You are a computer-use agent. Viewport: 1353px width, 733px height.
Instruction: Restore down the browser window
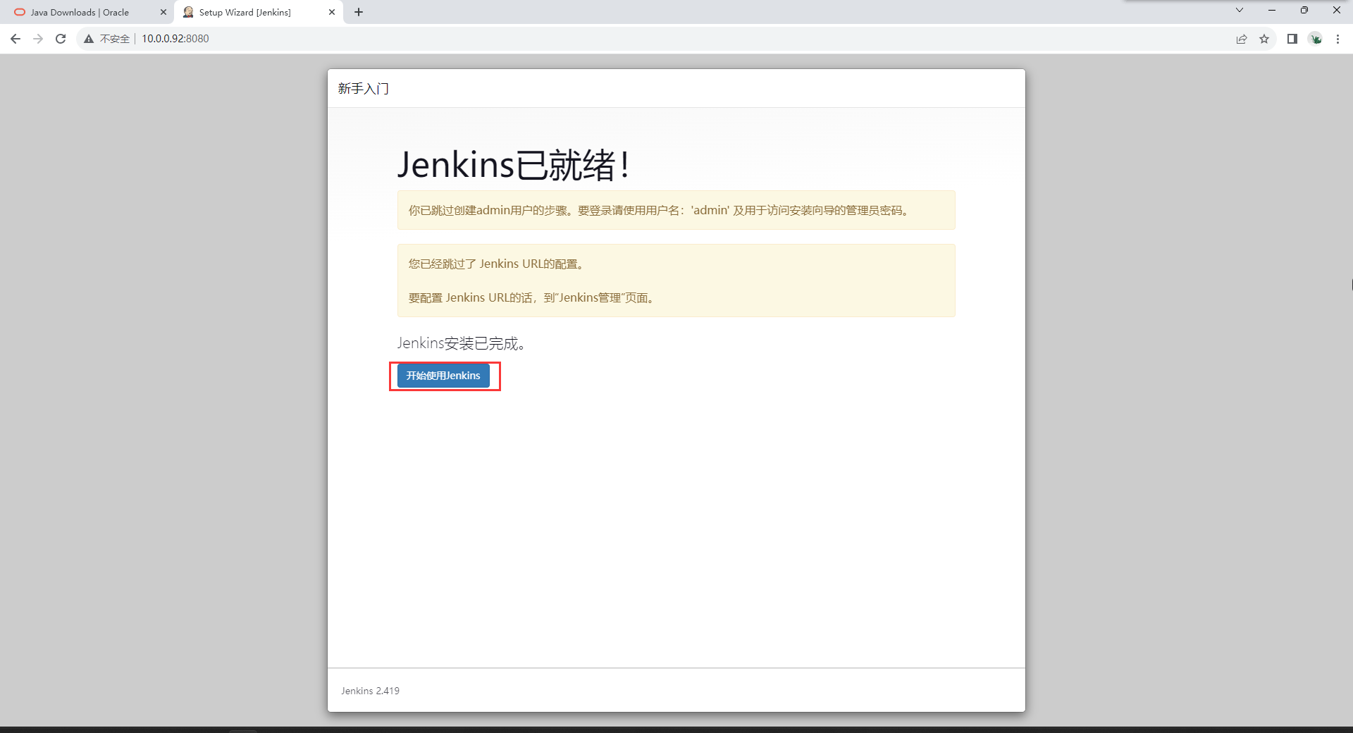pyautogui.click(x=1304, y=10)
